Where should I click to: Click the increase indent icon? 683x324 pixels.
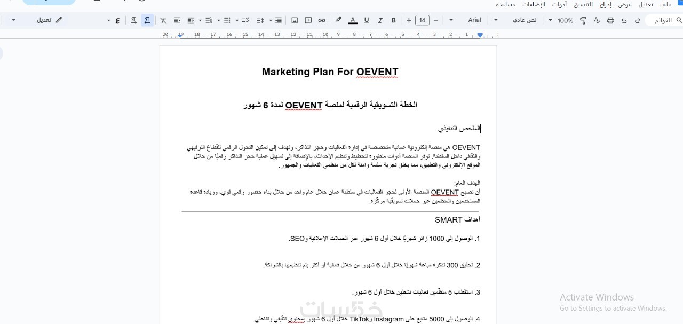(177, 20)
